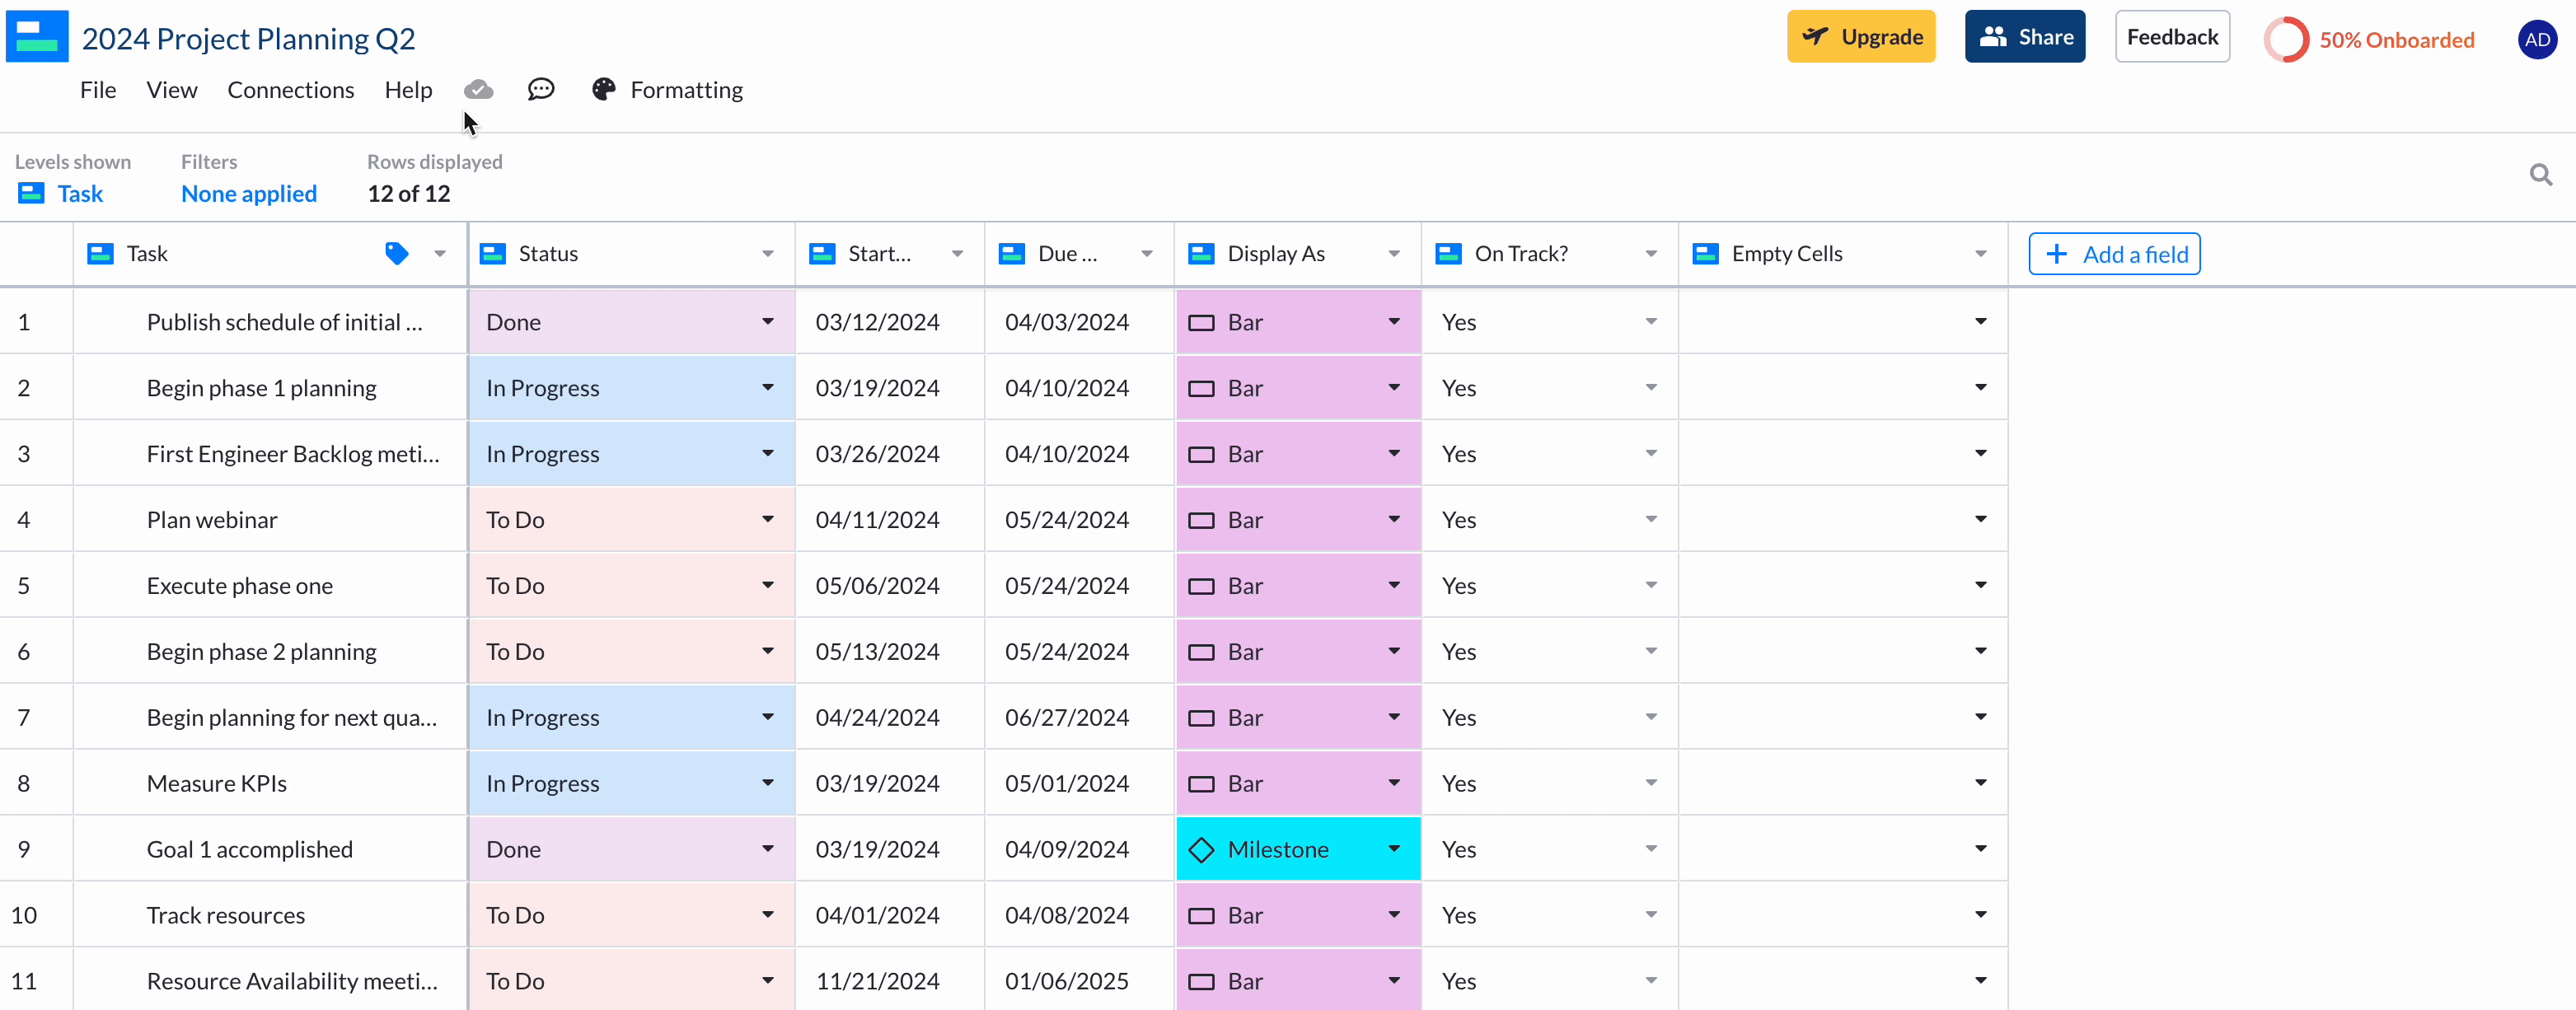Open the File menu

click(97, 89)
